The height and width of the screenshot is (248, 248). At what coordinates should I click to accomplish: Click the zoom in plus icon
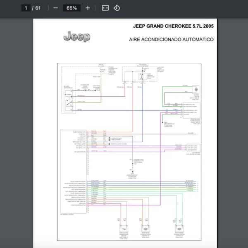click(88, 8)
